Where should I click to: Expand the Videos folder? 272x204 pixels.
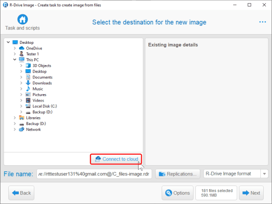21,100
